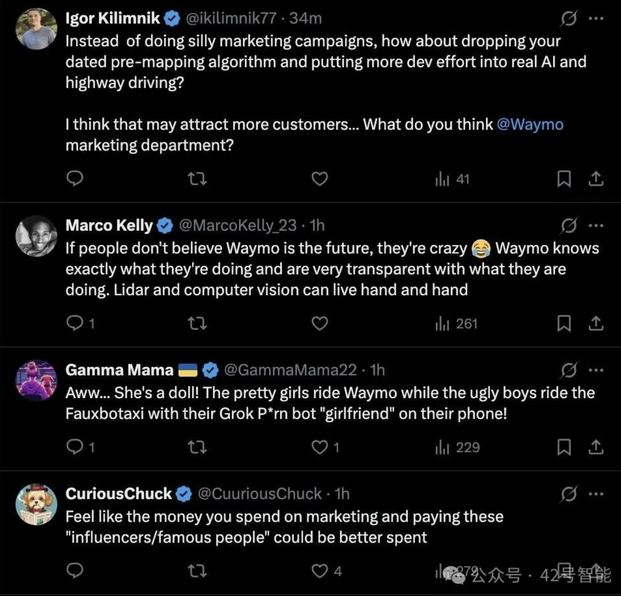This screenshot has height=596, width=621.
Task: View stats for Gamma Mama's tweet, 229 views
Action: 457,447
